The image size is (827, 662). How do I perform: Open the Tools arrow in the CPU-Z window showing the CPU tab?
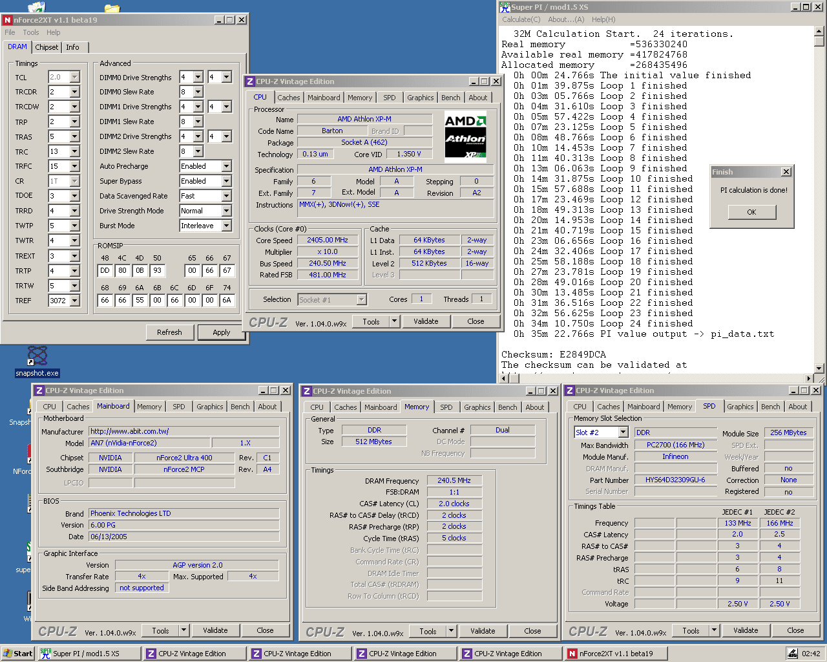(x=395, y=321)
